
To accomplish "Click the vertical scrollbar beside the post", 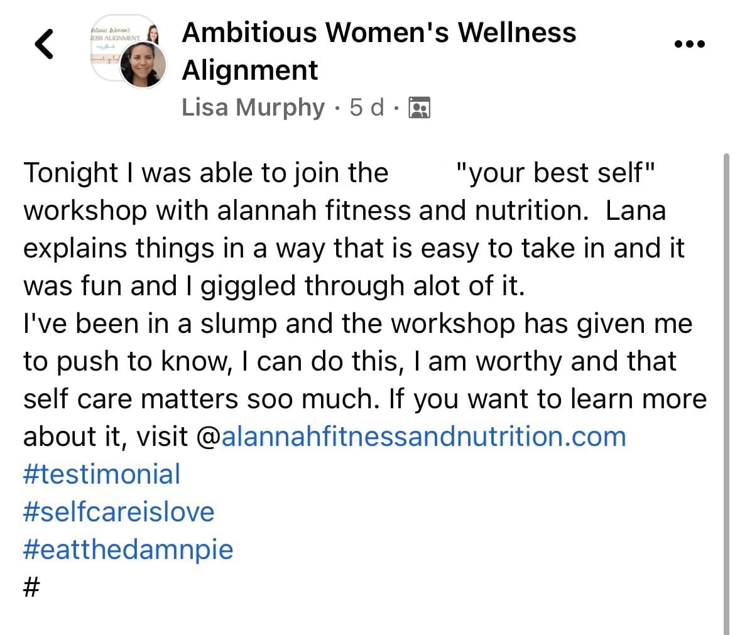I will point(726,394).
